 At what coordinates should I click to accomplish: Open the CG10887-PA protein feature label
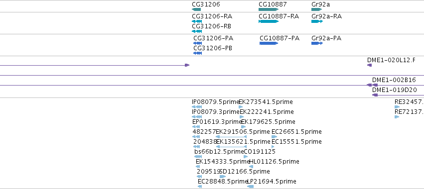coord(280,38)
